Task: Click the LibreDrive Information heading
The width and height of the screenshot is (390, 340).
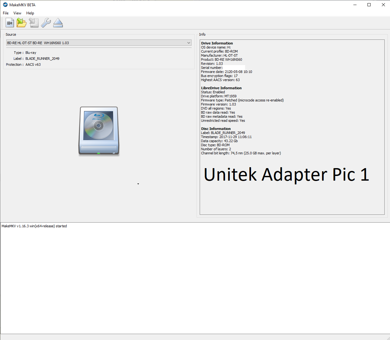Action: pos(221,88)
